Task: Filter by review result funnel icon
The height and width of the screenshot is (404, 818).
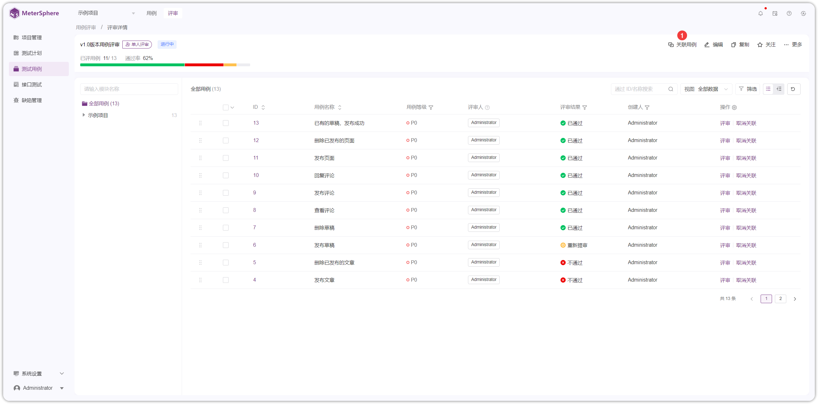Action: click(x=585, y=108)
